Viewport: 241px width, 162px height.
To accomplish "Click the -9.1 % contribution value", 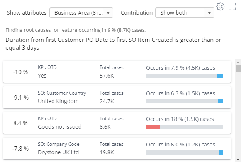I will click(x=20, y=98).
